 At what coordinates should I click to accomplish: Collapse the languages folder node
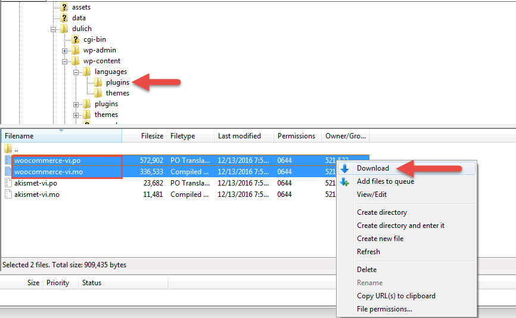point(76,72)
